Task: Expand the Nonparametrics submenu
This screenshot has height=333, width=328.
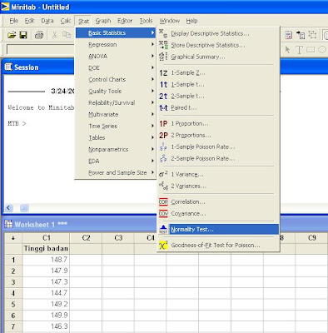Action: point(116,149)
